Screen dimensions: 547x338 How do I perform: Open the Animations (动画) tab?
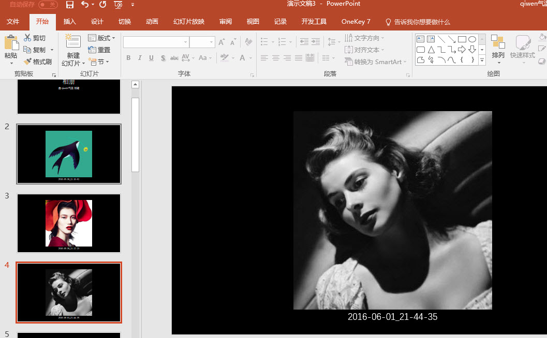click(152, 22)
